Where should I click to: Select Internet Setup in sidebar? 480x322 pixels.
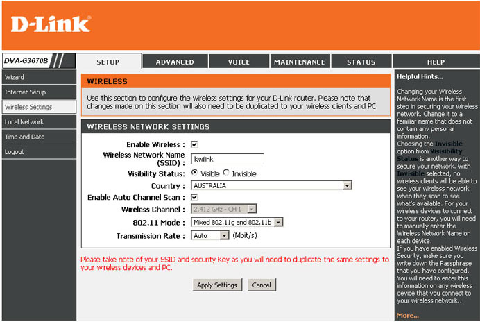39,92
